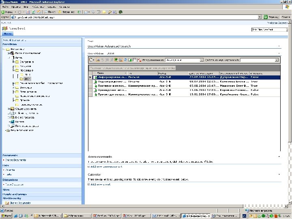Image resolution: width=292 pixels, height=219 pixels.
Task: Select the Портал globe icon in tree
Action: (x=13, y=122)
